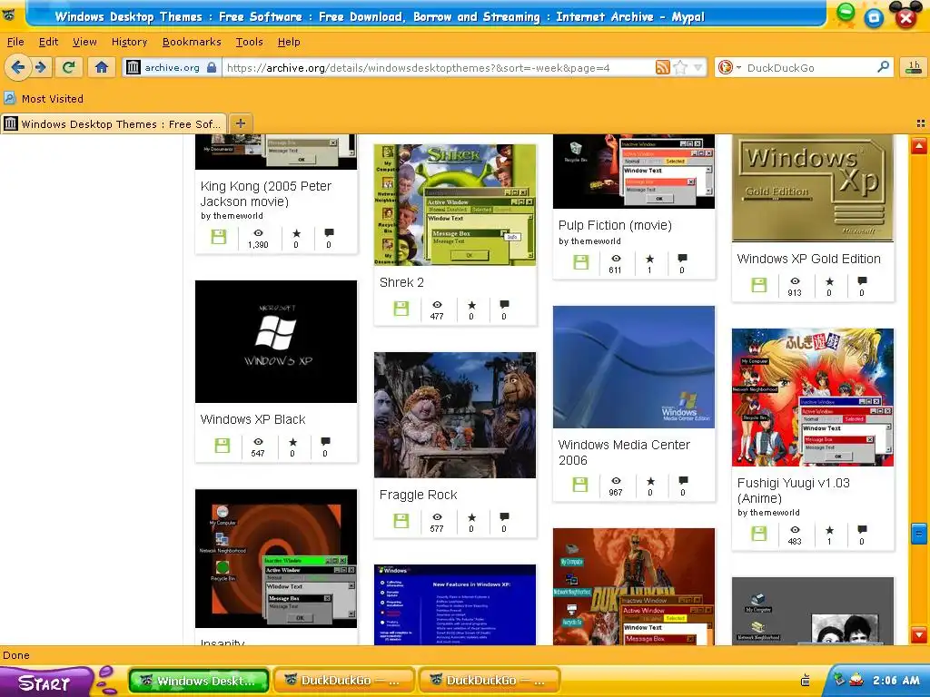The height and width of the screenshot is (697, 930).
Task: Click the Fushigi Yuugi anime thumbnail
Action: (x=813, y=398)
